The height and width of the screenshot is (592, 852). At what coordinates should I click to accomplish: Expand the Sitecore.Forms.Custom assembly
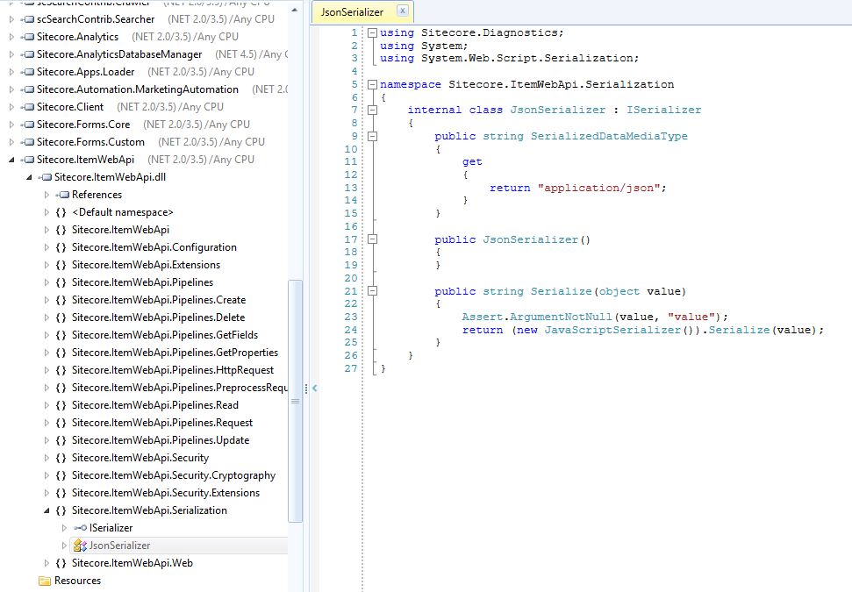(x=11, y=142)
